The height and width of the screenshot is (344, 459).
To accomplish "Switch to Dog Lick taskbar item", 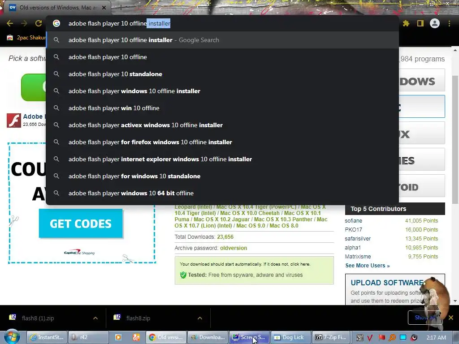I will pos(290,337).
